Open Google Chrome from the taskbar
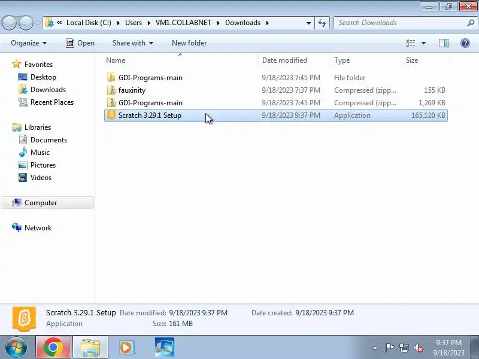The width and height of the screenshot is (479, 359). (x=53, y=347)
